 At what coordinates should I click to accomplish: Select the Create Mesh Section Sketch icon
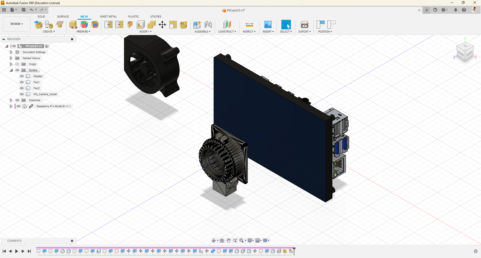[x=60, y=25]
